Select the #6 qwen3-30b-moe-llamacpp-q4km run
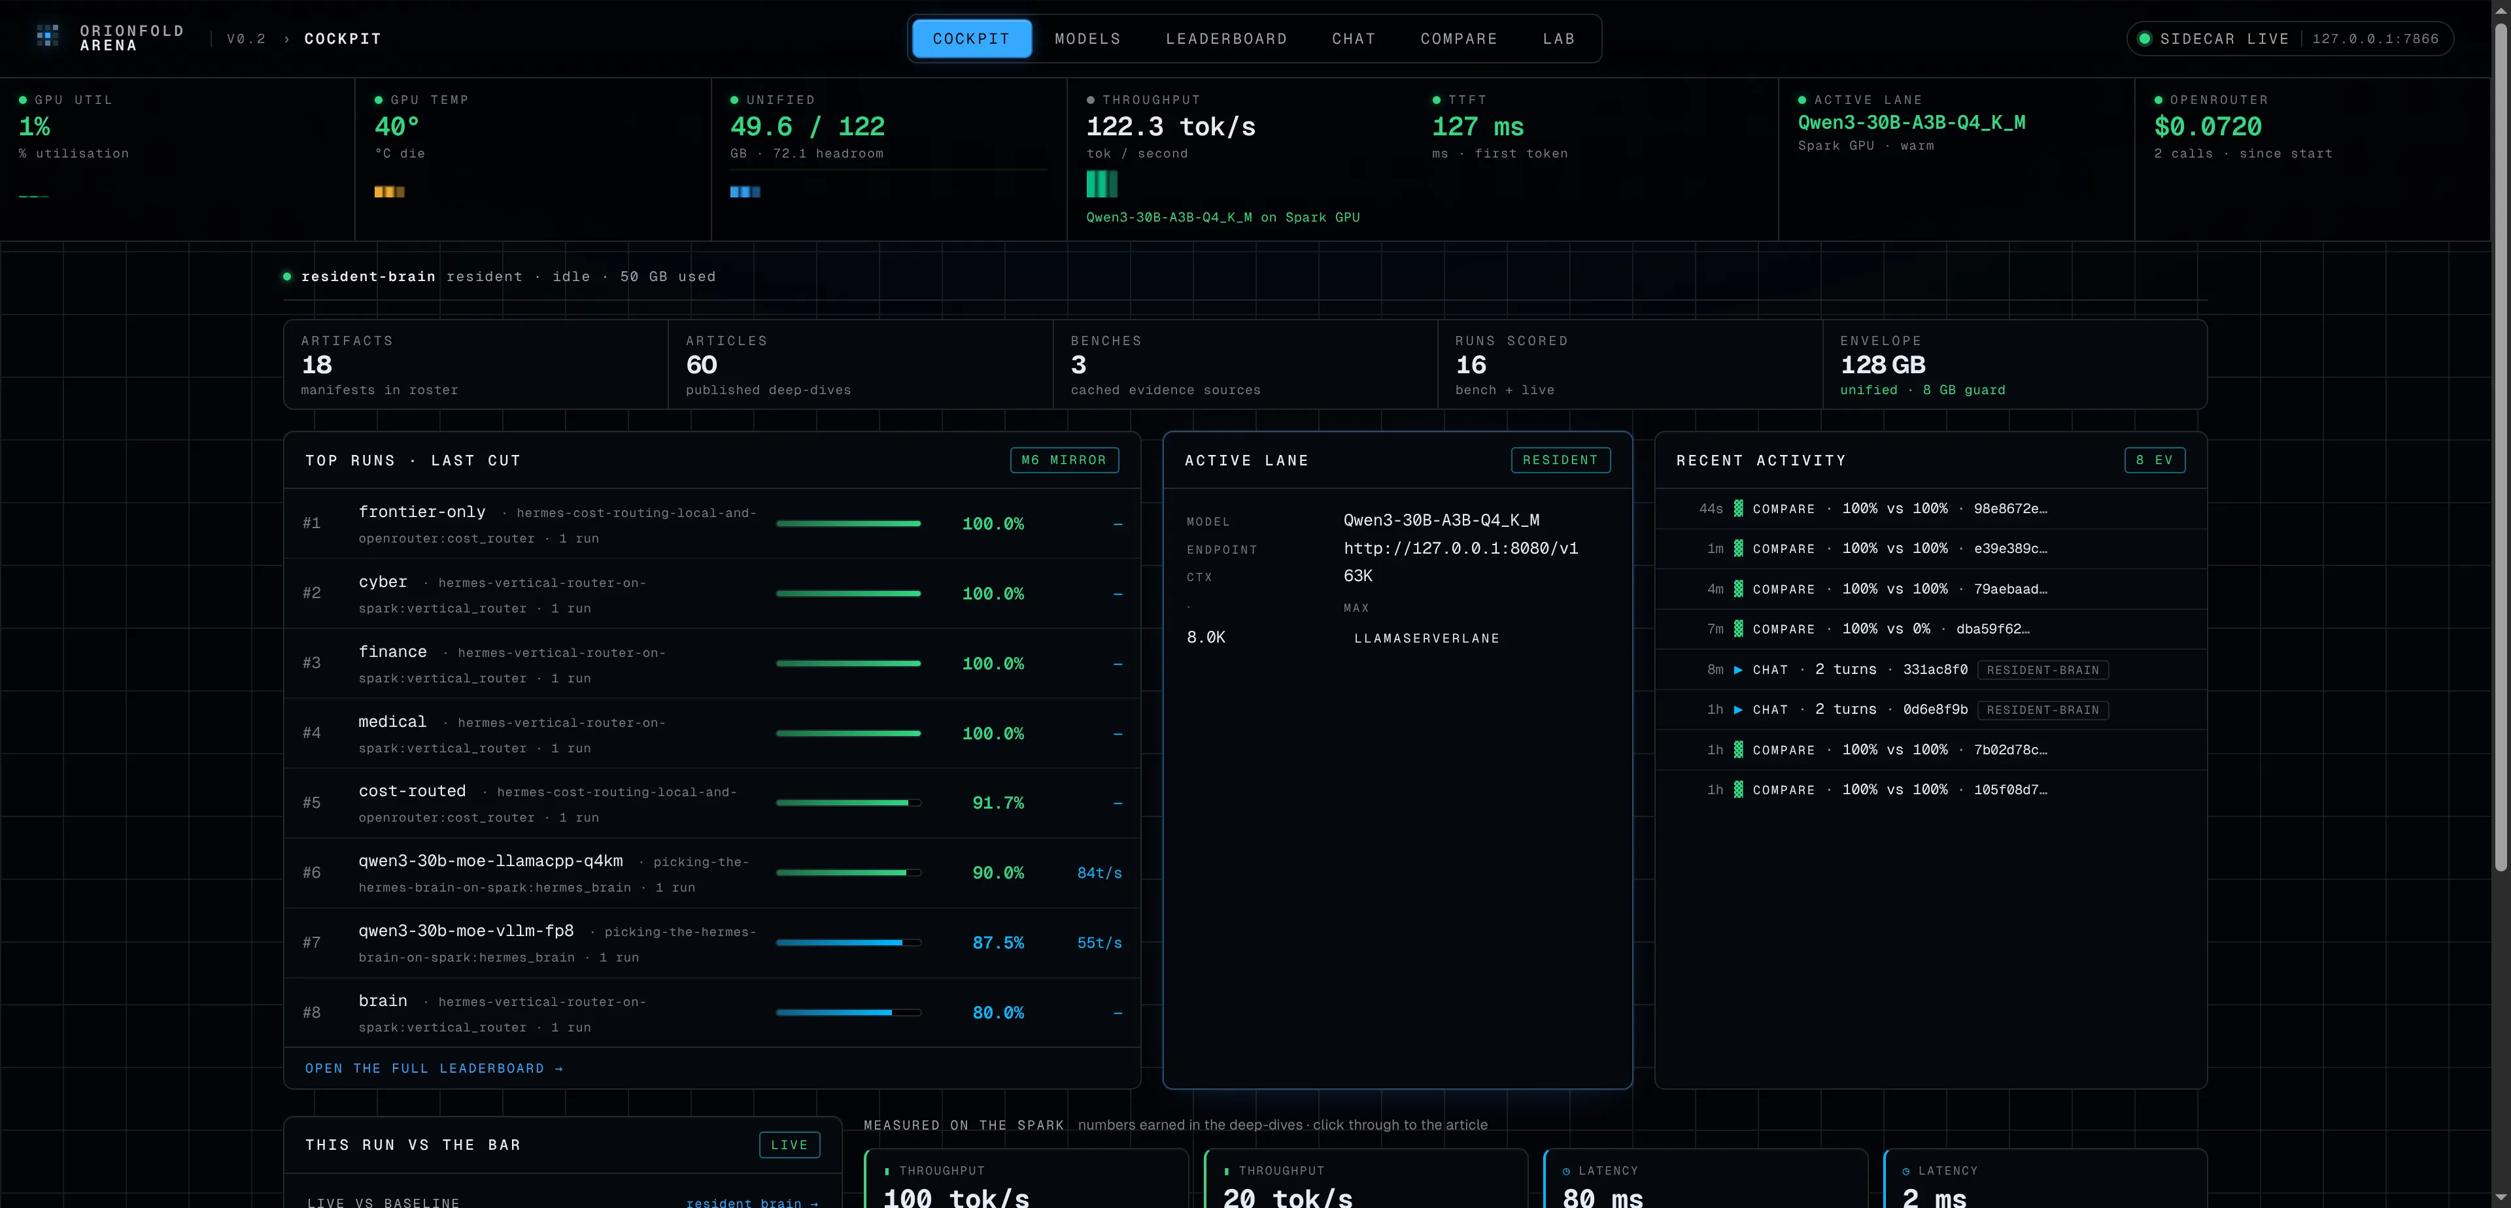 (713, 873)
